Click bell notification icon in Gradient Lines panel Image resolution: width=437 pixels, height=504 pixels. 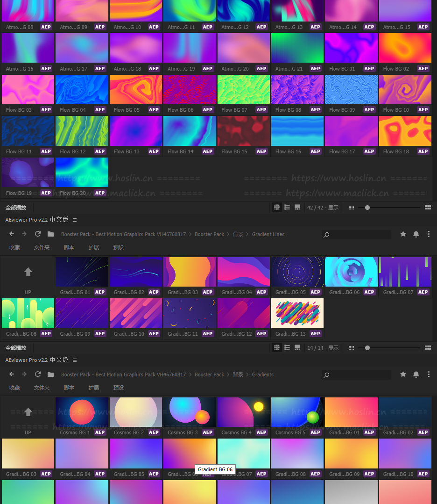pyautogui.click(x=416, y=234)
